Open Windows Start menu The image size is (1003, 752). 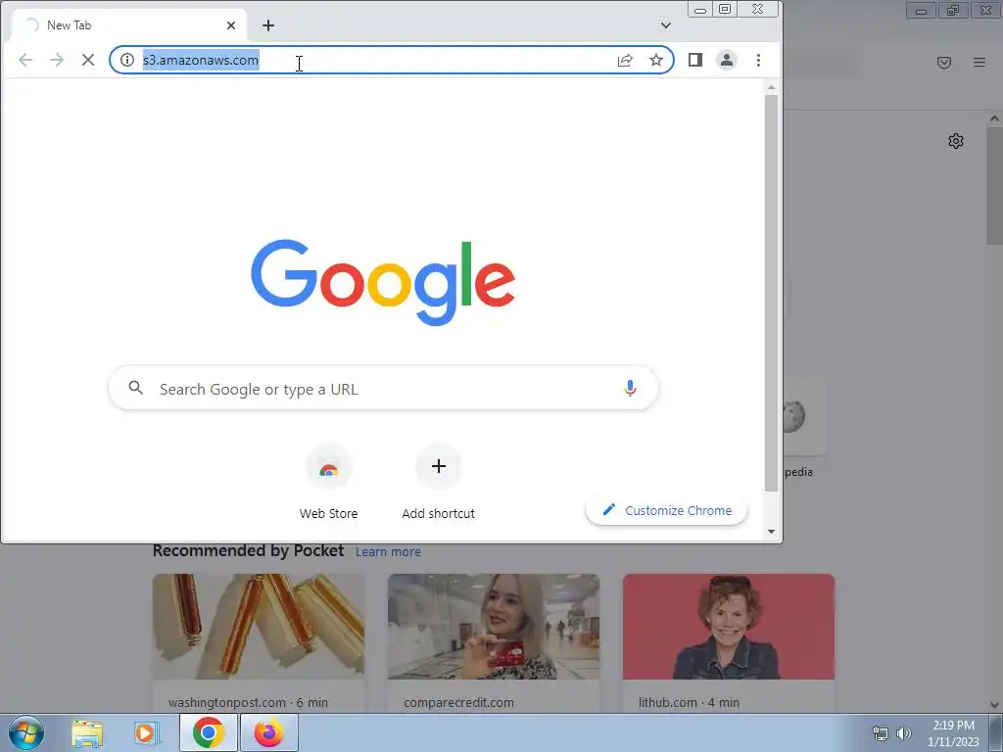click(x=25, y=732)
